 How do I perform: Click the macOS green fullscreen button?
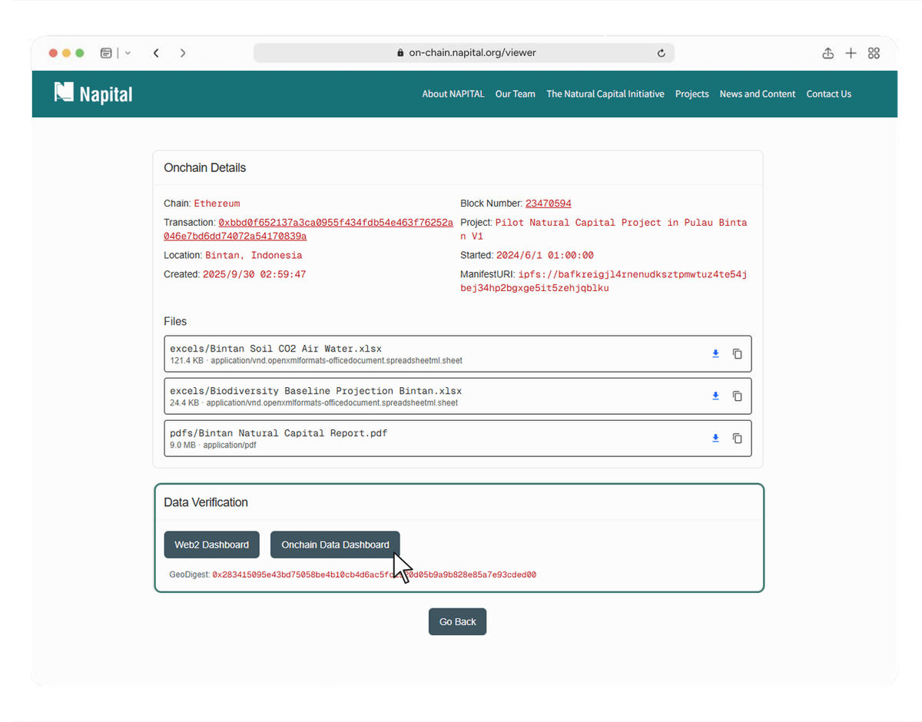(79, 53)
